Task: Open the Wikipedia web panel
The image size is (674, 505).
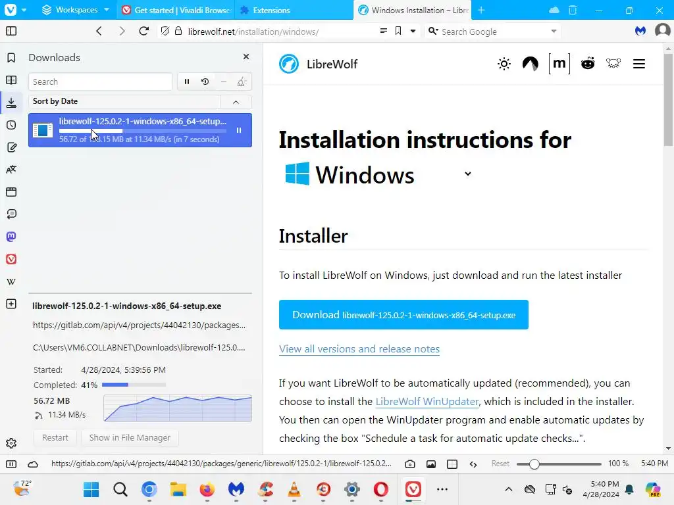Action: pos(11,281)
